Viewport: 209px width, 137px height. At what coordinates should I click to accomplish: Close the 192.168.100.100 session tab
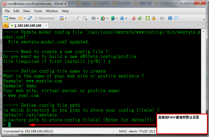[x=46, y=25]
